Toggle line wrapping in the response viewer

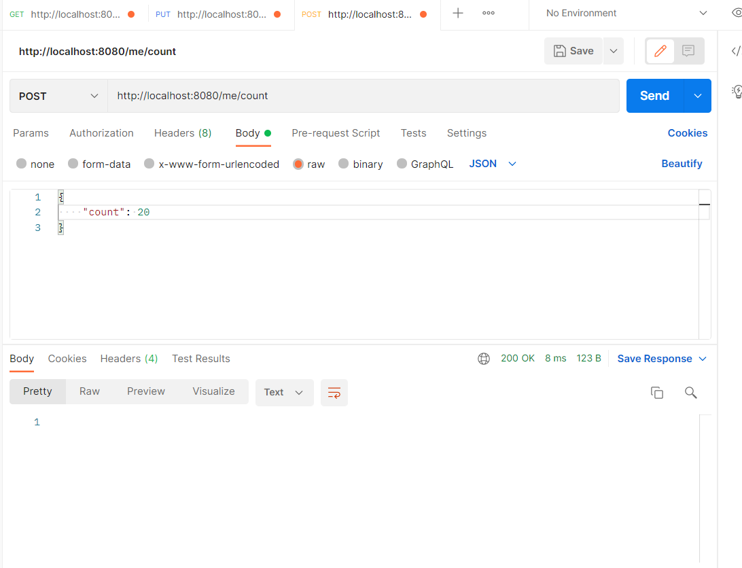(334, 393)
